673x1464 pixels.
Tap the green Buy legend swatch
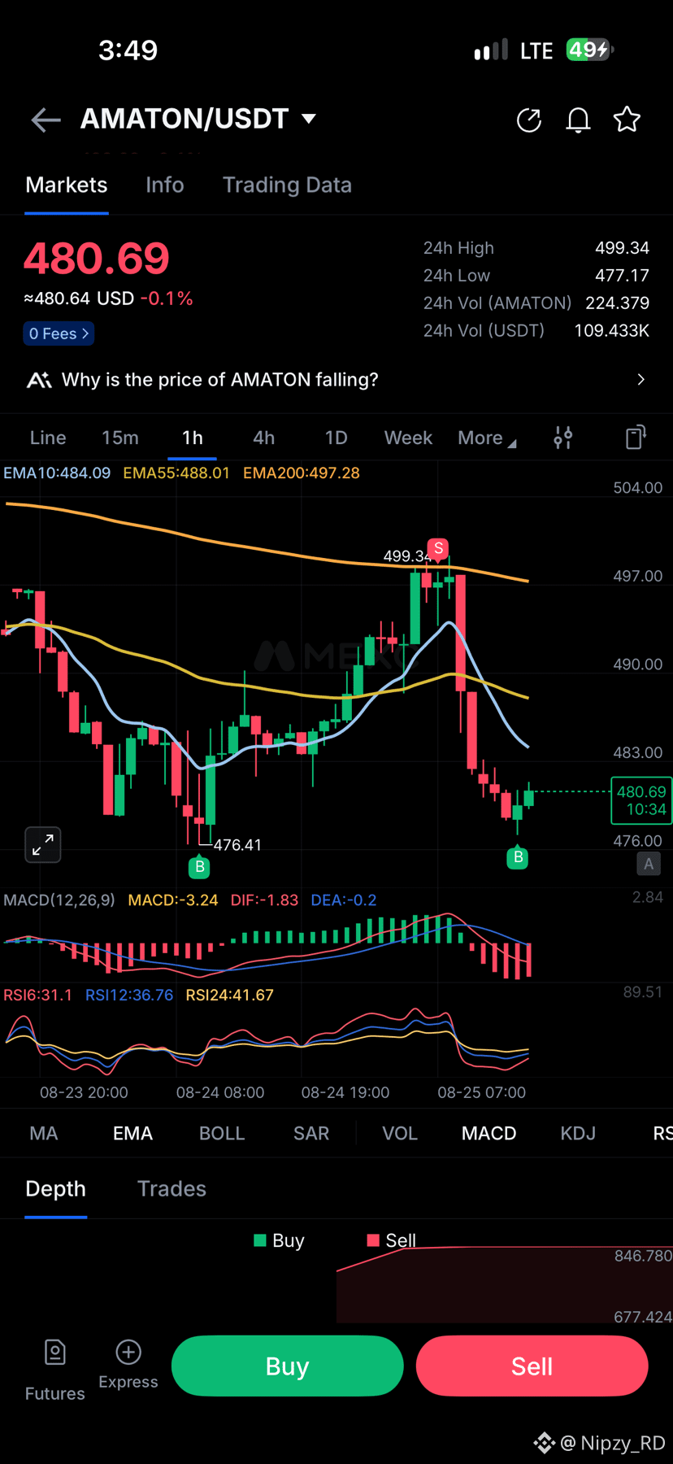coord(260,1240)
